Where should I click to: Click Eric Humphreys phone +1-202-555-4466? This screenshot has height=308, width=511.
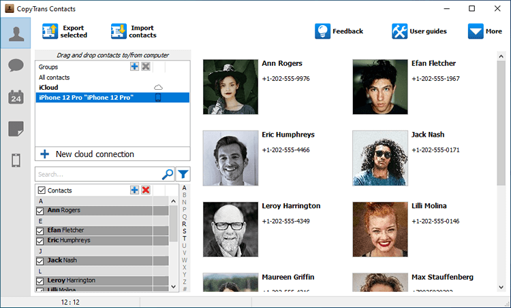tap(285, 150)
